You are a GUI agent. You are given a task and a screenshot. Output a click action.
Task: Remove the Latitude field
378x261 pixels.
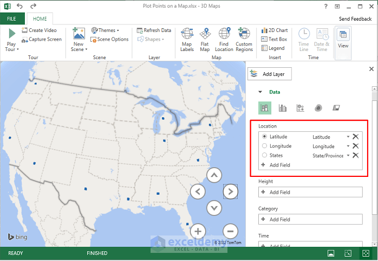(356, 137)
